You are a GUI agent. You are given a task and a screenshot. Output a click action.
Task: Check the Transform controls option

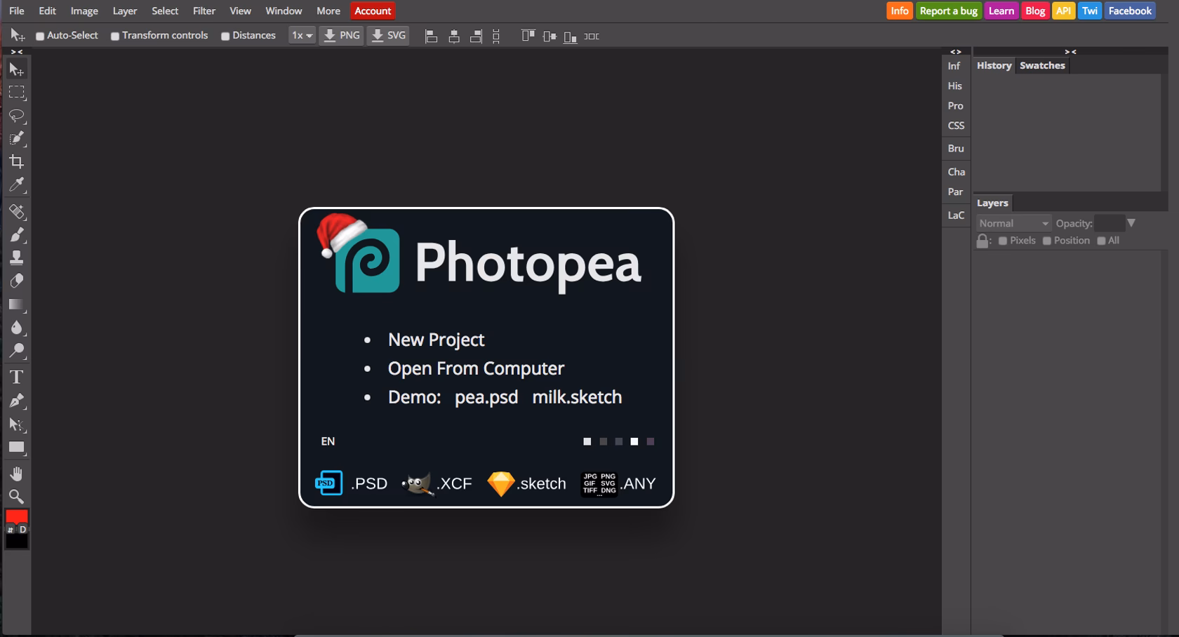coord(115,35)
